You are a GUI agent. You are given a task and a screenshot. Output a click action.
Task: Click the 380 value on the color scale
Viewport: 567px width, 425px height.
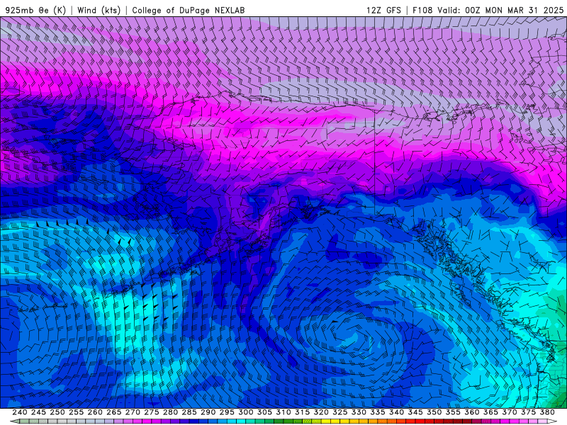point(547,412)
